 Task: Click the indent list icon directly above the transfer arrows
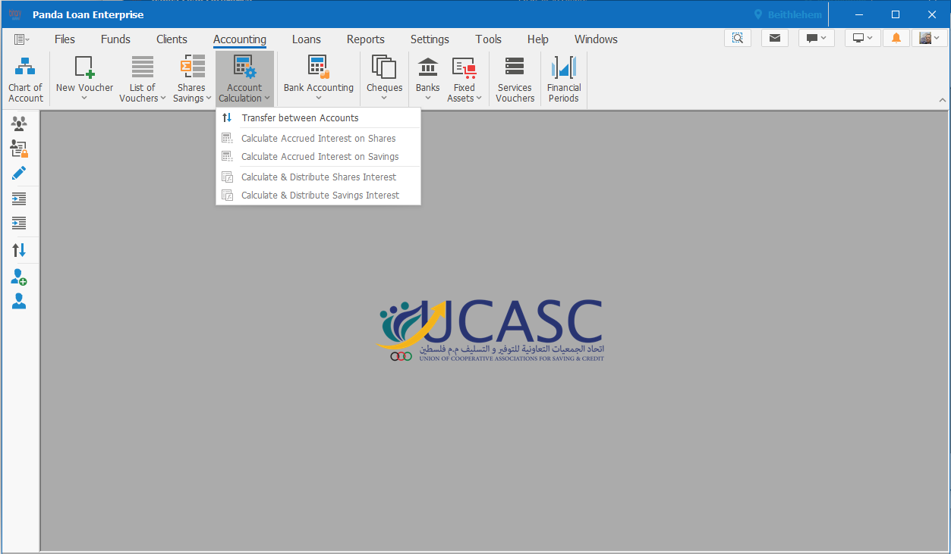point(19,224)
